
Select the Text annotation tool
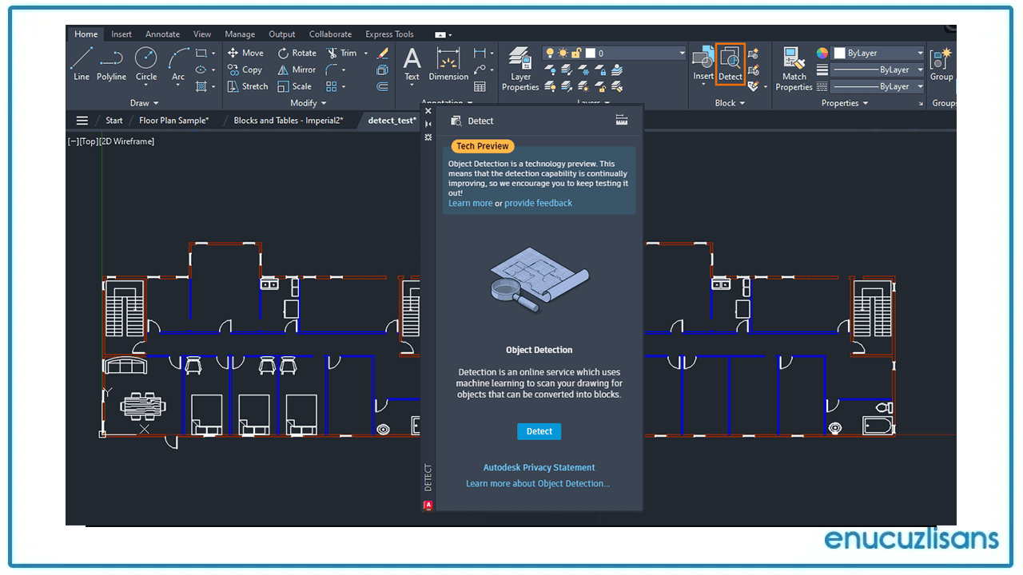point(412,64)
